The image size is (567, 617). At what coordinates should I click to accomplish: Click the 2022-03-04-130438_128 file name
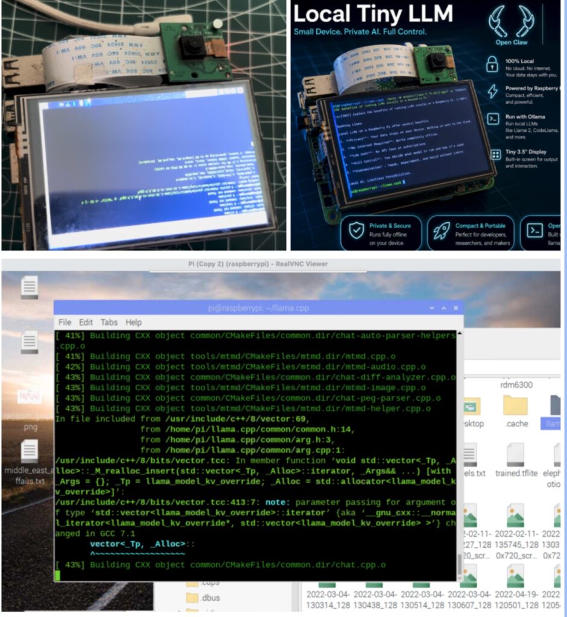pos(375,600)
